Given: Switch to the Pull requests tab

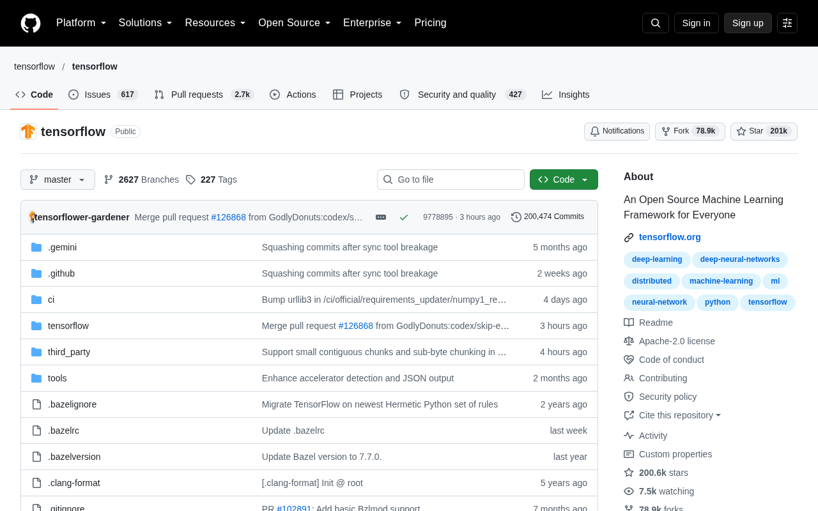Looking at the screenshot, I should click(x=204, y=95).
